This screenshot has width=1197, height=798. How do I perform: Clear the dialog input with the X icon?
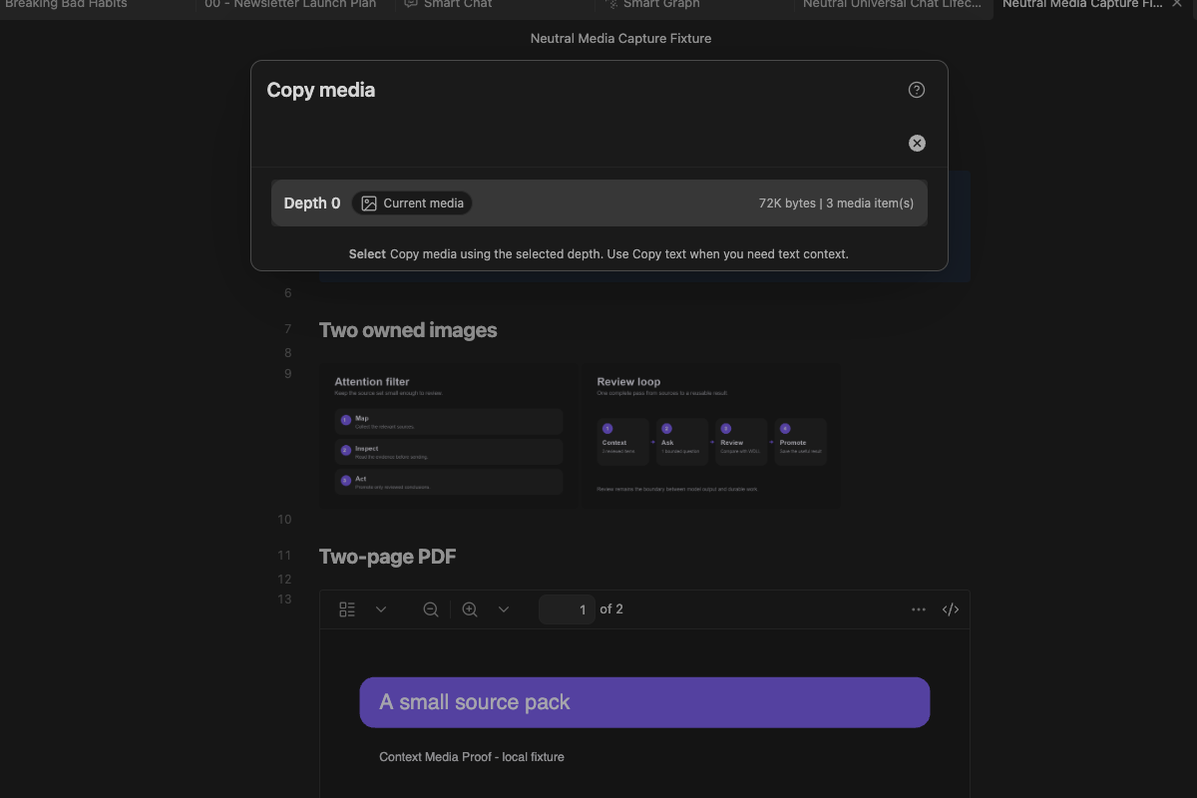(917, 144)
